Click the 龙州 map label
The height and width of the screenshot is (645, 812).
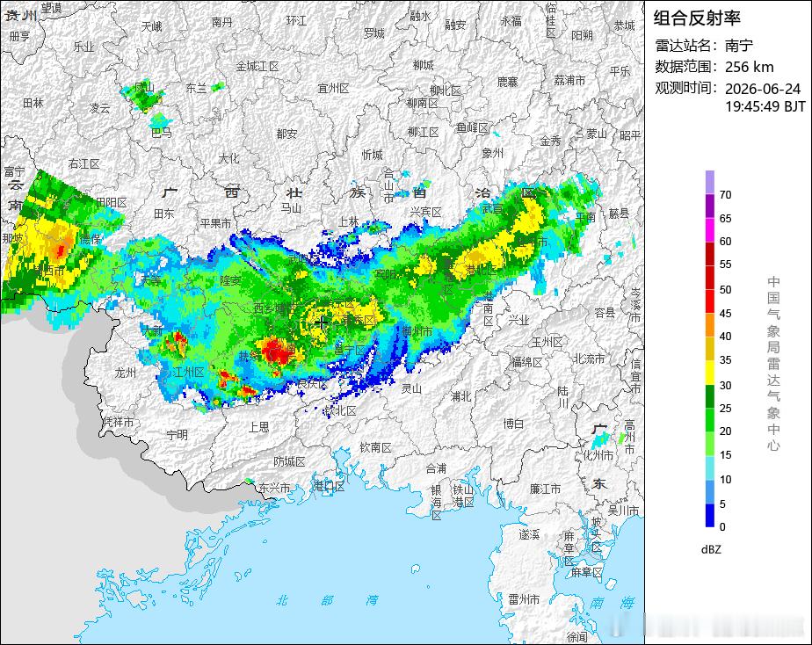coord(126,373)
